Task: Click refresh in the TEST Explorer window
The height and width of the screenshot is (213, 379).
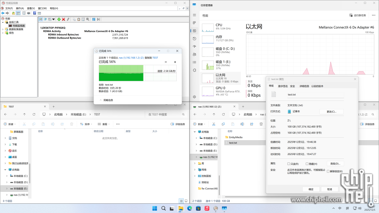Action: tap(34, 114)
